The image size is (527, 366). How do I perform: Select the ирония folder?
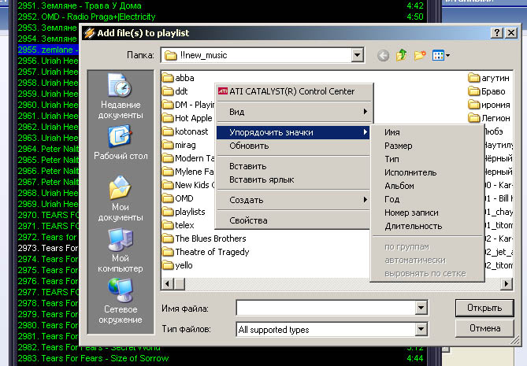[x=489, y=105]
